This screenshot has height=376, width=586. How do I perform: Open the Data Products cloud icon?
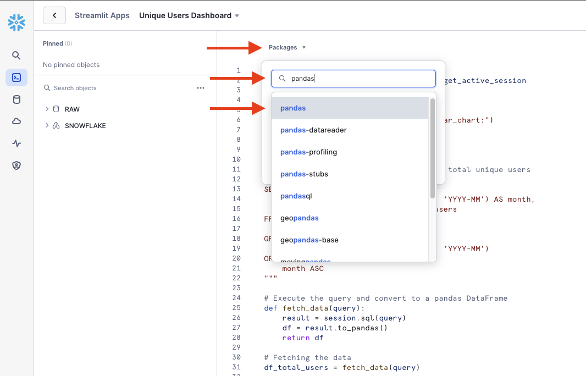coord(16,121)
